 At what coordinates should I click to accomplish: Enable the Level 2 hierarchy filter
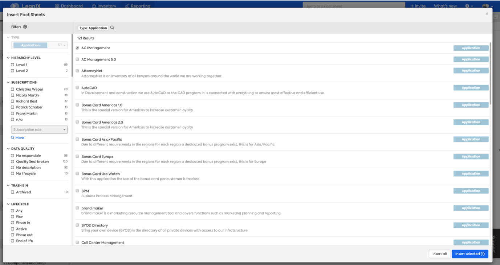(13, 71)
